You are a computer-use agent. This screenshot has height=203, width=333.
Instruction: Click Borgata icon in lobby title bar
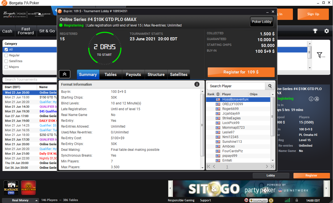pyautogui.click(x=60, y=11)
